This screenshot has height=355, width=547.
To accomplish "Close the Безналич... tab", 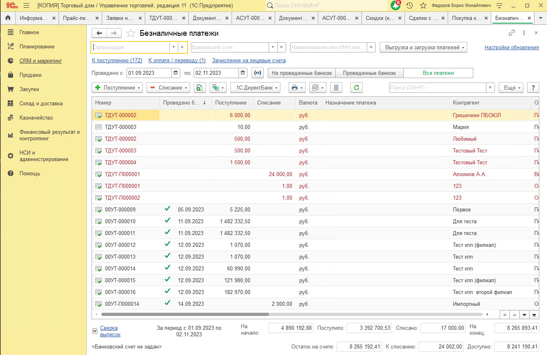I will click(529, 18).
